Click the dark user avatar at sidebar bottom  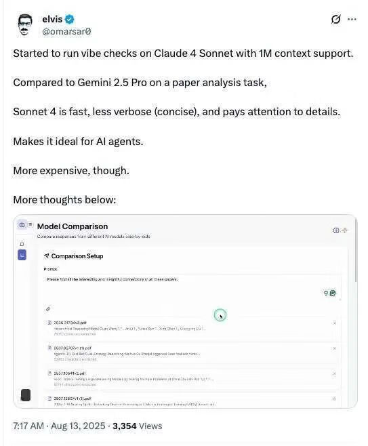click(26, 395)
